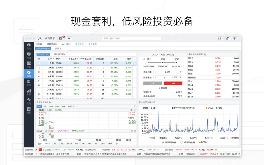This screenshot has width=264, height=165.
Task: Switch indicator to RSI
Action: [62, 144]
